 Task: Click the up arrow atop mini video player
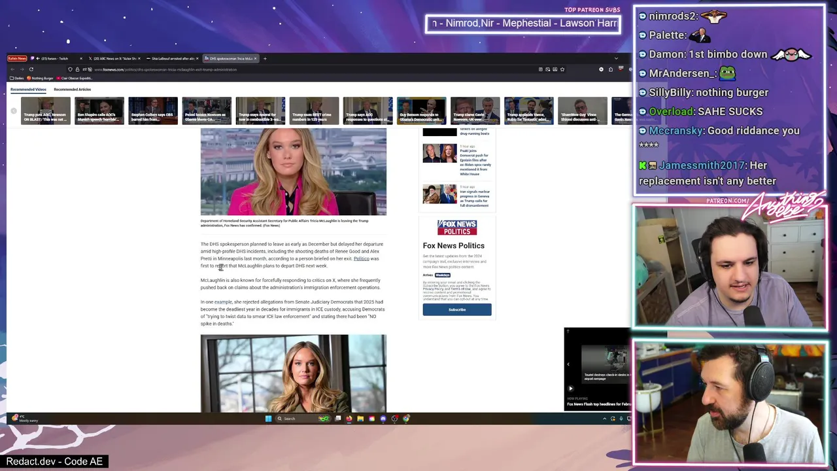click(568, 331)
